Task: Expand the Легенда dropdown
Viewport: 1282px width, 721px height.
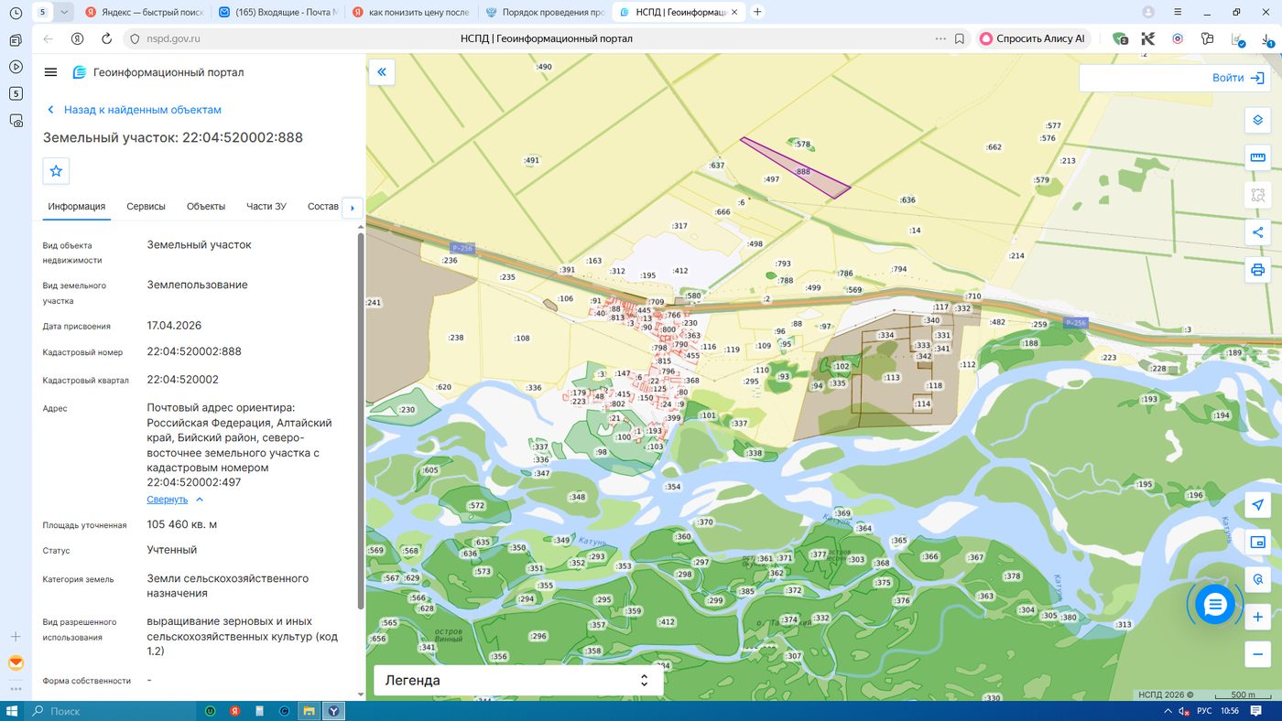Action: point(518,681)
